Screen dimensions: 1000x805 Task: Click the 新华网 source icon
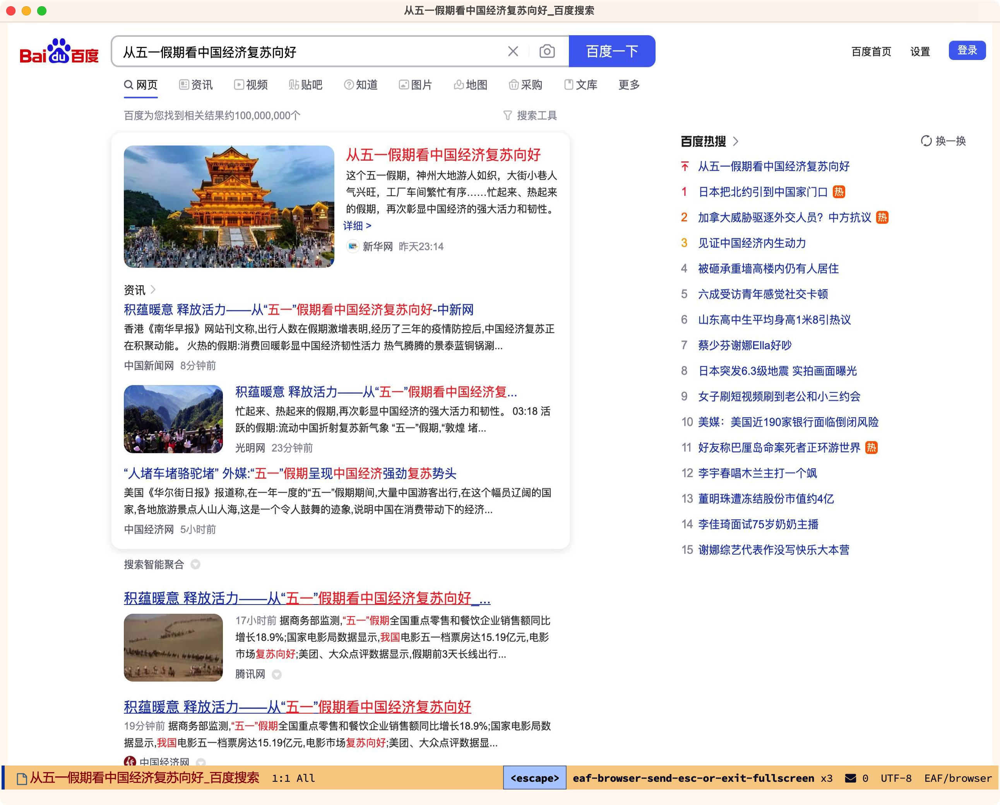pos(353,246)
